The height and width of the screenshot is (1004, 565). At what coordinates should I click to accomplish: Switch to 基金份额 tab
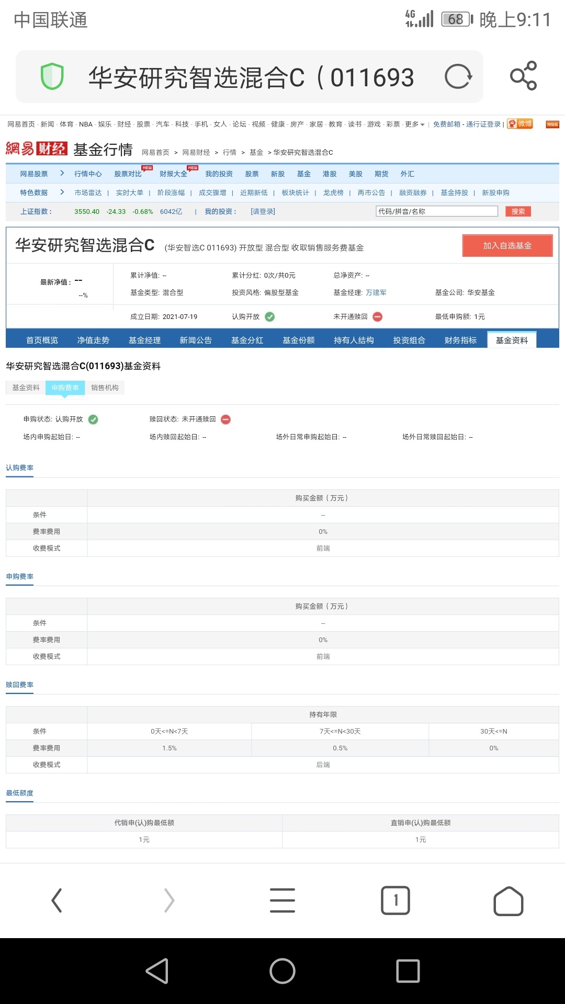299,340
